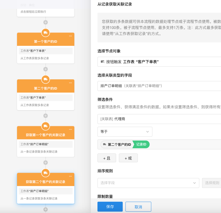Add node below 第一个客户的ID with plus
Screen dimensions: 221x213
[46, 69]
